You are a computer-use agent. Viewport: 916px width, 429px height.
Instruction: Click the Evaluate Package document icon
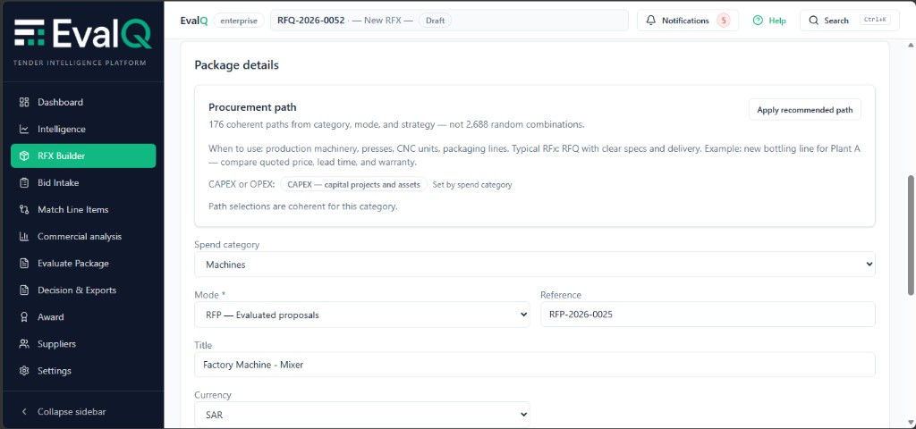point(24,264)
